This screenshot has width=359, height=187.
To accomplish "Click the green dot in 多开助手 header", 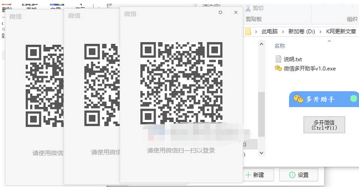I will coord(353,99).
